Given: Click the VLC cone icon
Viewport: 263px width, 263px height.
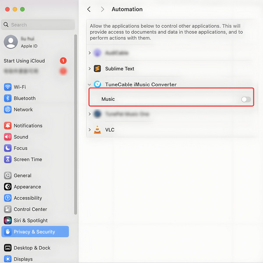Looking at the screenshot, I should (x=97, y=130).
